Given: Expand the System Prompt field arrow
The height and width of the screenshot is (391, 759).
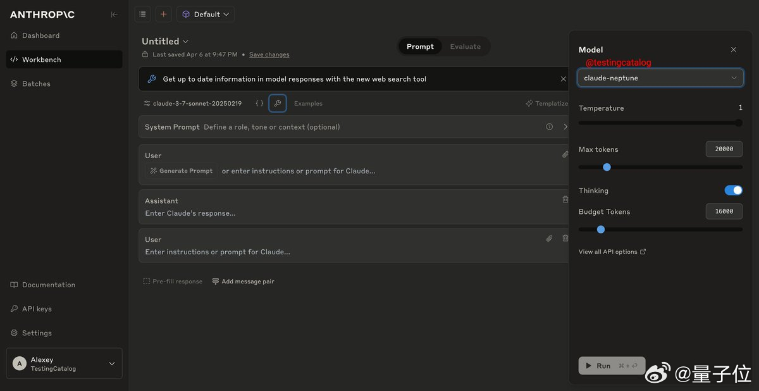Looking at the screenshot, I should [565, 127].
